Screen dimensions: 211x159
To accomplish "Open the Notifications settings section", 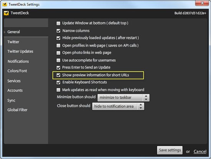I will (x=18, y=61).
